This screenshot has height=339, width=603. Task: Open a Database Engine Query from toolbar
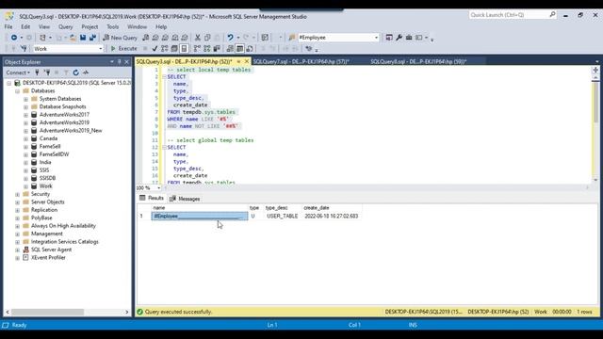(x=145, y=38)
